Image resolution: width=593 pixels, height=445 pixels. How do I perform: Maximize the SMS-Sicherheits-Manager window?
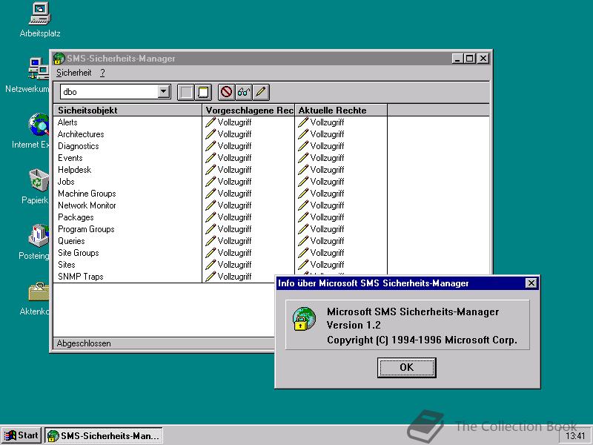470,59
